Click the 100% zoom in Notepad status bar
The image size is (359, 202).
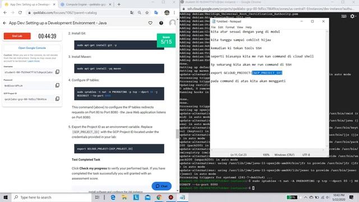click(266, 155)
